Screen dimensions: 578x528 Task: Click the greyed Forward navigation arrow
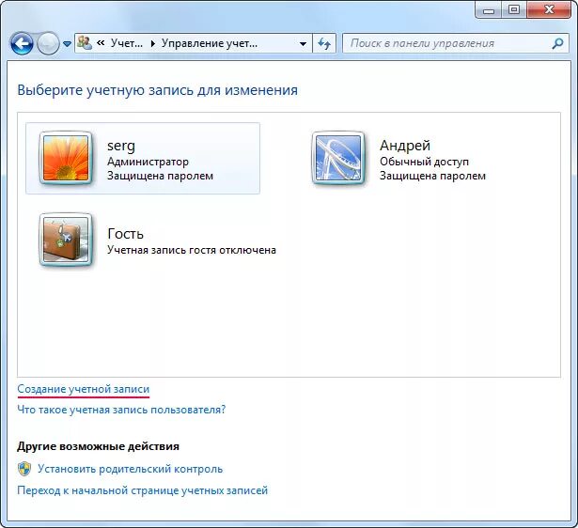click(48, 43)
